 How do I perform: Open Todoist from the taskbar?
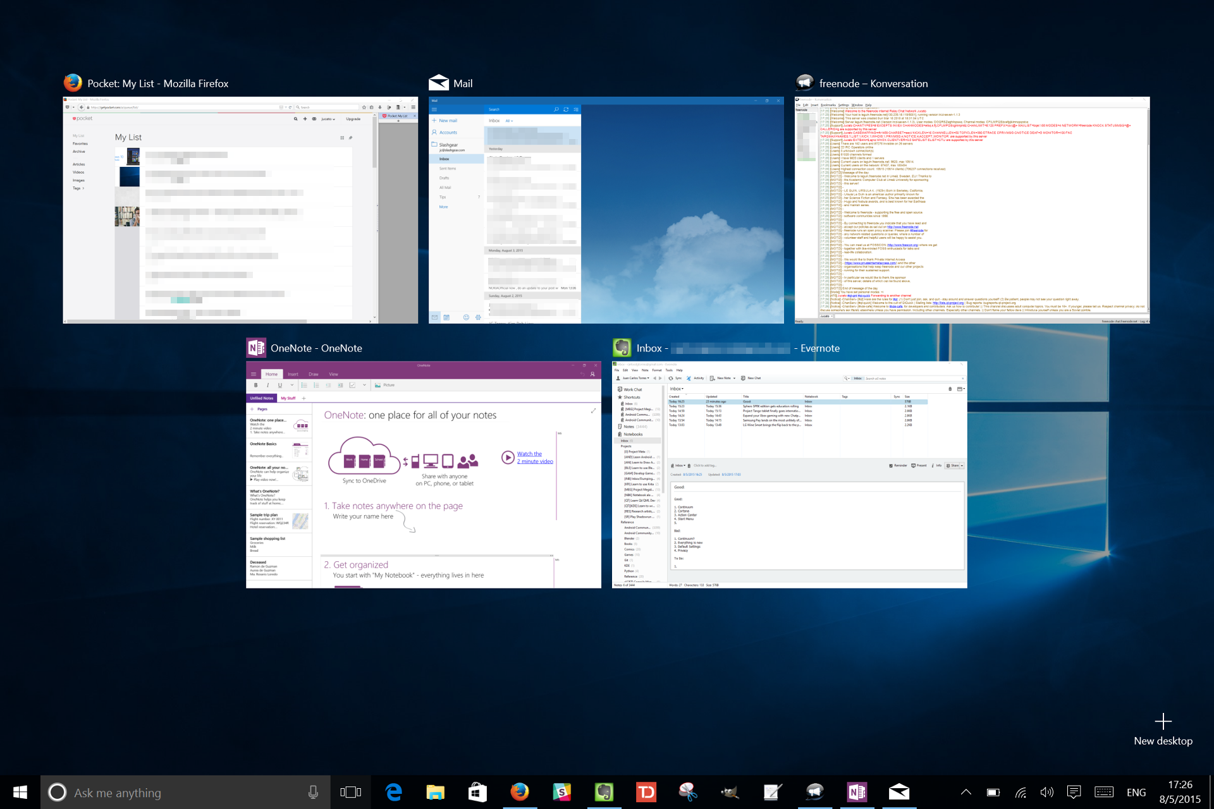646,792
